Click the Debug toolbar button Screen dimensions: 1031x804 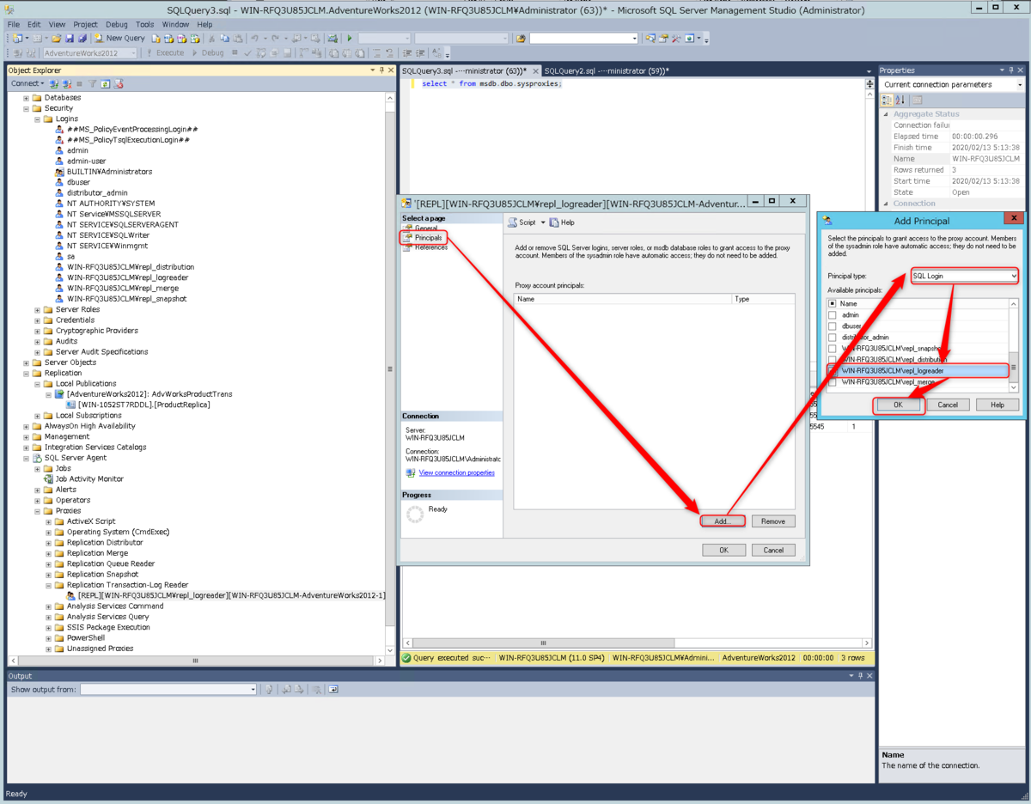tap(208, 53)
